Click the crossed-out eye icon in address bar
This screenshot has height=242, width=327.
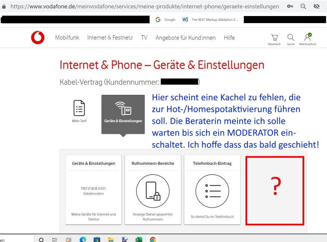pyautogui.click(x=317, y=6)
